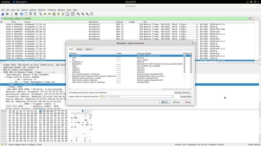Find a packet with the magnifier toolbar icon
The width and height of the screenshot is (261, 146).
click(40, 14)
